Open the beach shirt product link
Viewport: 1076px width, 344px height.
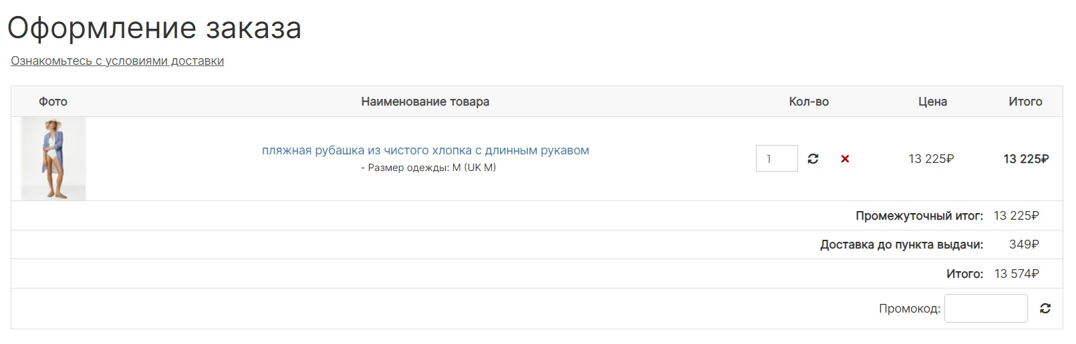pyautogui.click(x=426, y=150)
